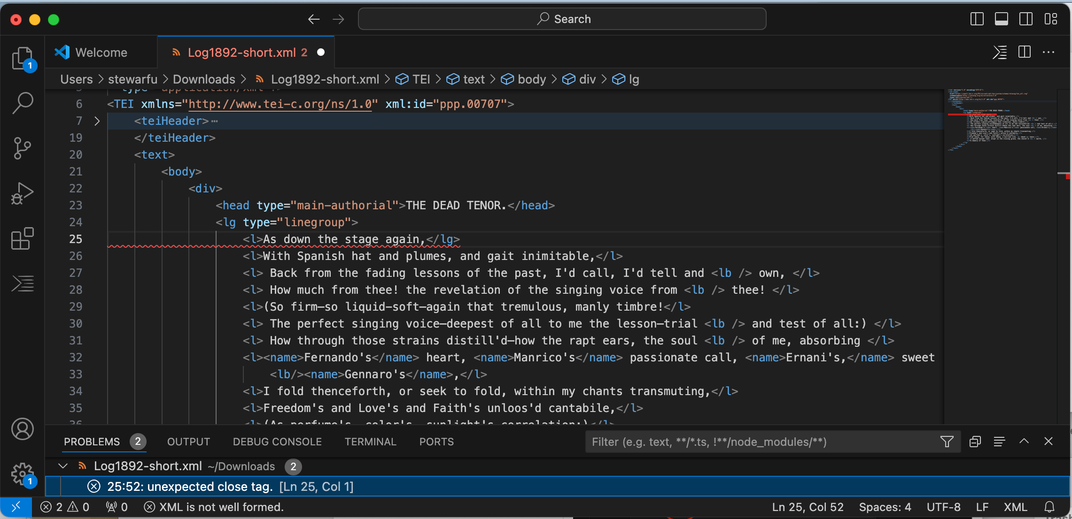Toggle the Secondary Side Bar visibility
Viewport: 1072px width, 519px height.
1026,19
